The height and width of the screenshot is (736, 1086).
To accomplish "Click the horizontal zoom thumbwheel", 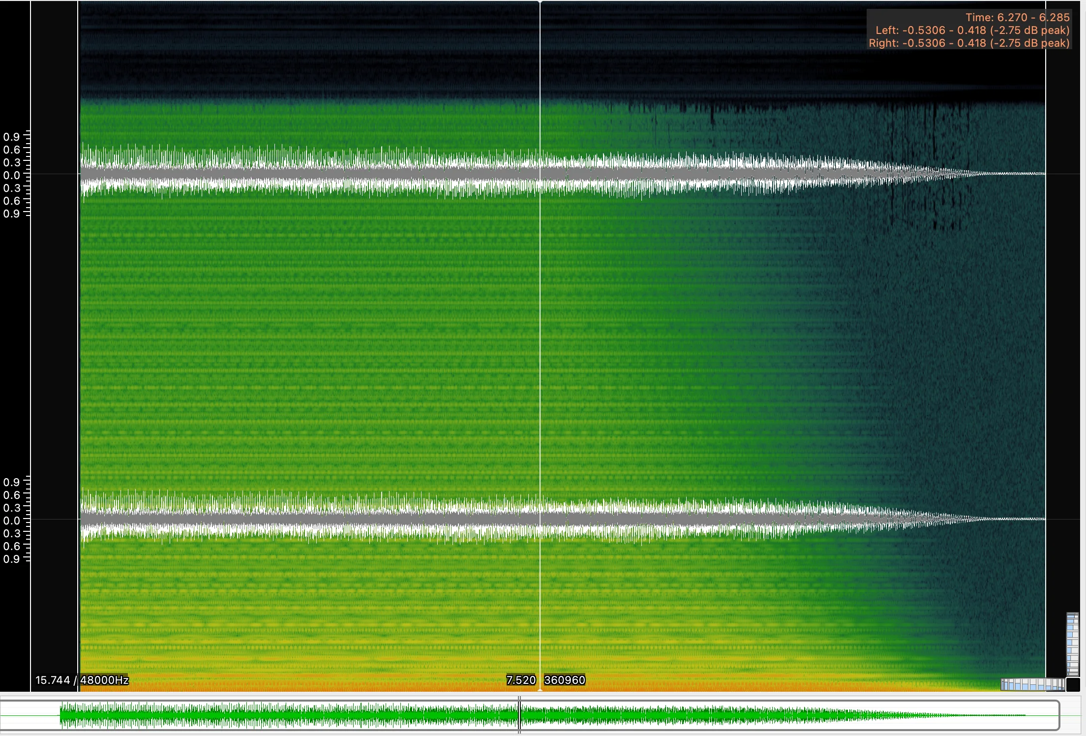I will pos(1032,684).
